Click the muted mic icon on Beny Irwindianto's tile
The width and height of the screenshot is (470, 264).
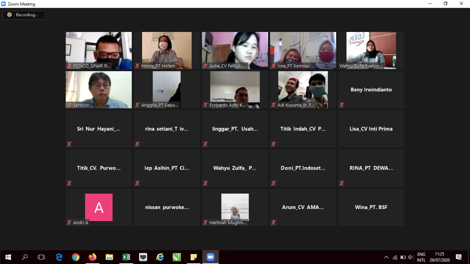point(341,105)
